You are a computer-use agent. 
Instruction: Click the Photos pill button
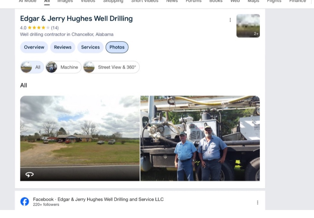click(x=117, y=47)
